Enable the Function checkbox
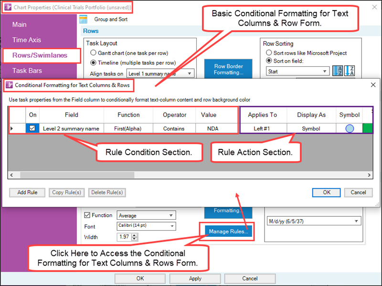This screenshot has height=286, width=382. (x=86, y=215)
